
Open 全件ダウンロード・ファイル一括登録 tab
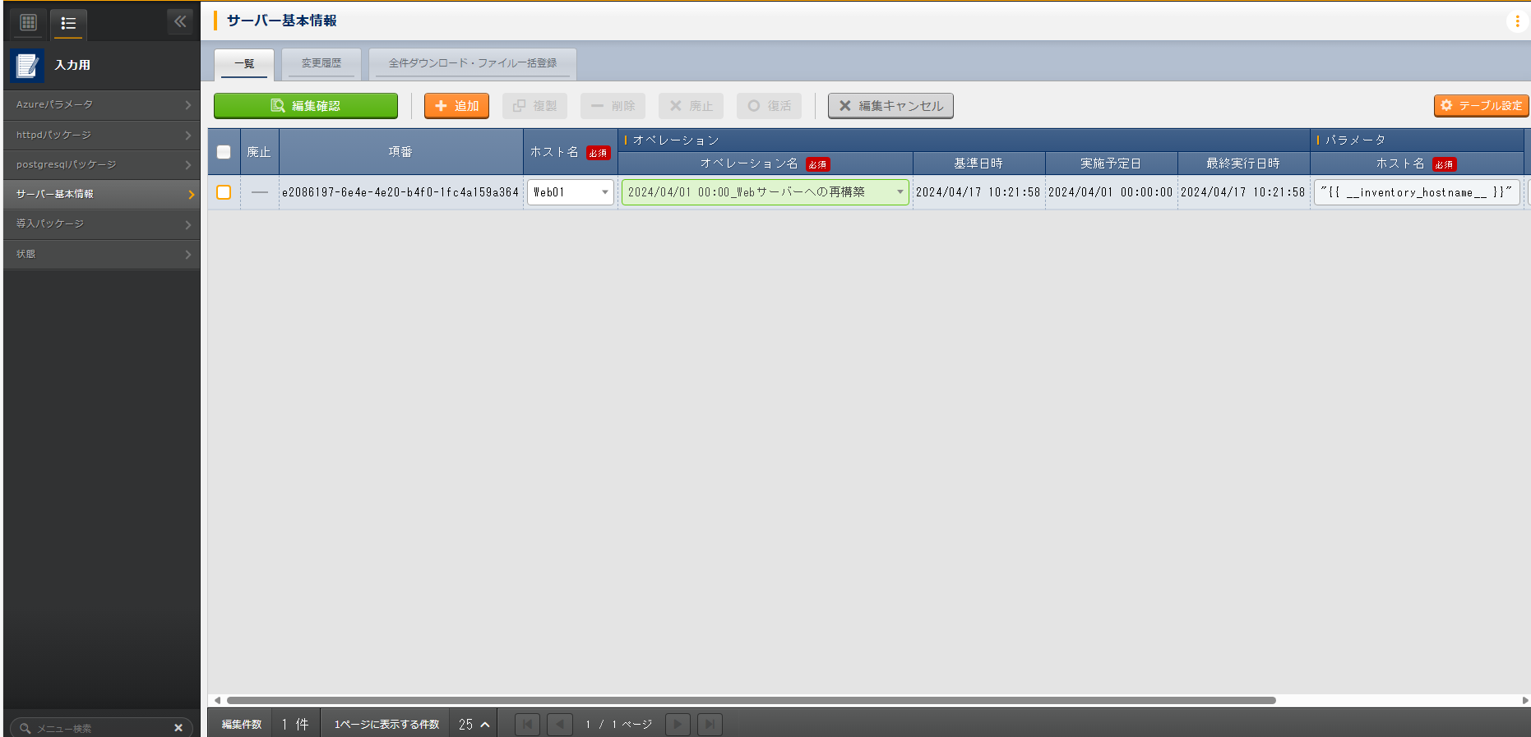point(472,63)
